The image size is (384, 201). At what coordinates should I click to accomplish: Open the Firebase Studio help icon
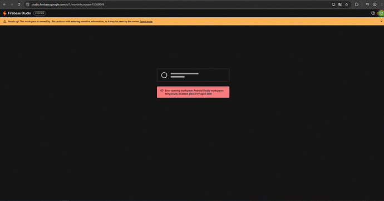coord(373,13)
